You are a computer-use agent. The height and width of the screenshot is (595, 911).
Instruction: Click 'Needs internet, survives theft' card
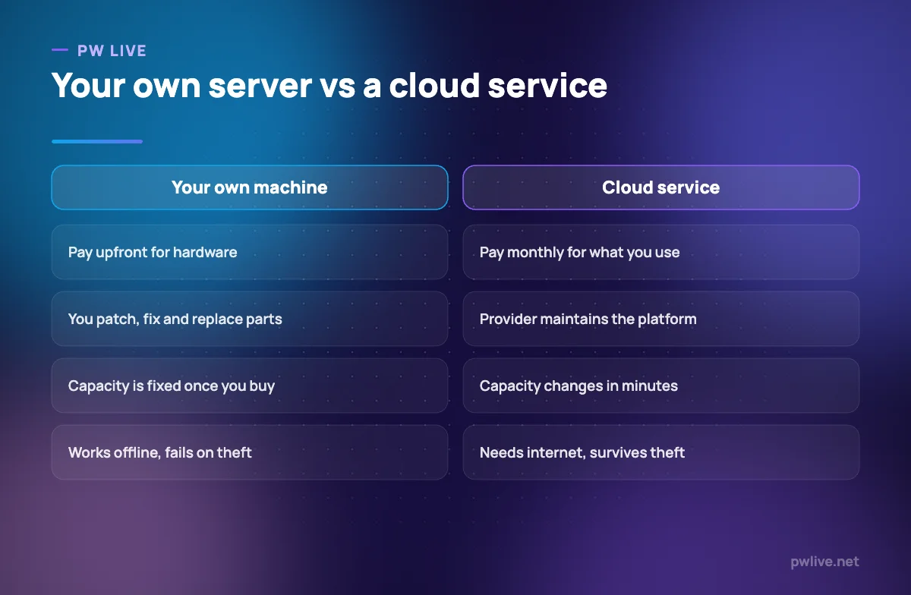[x=661, y=452]
